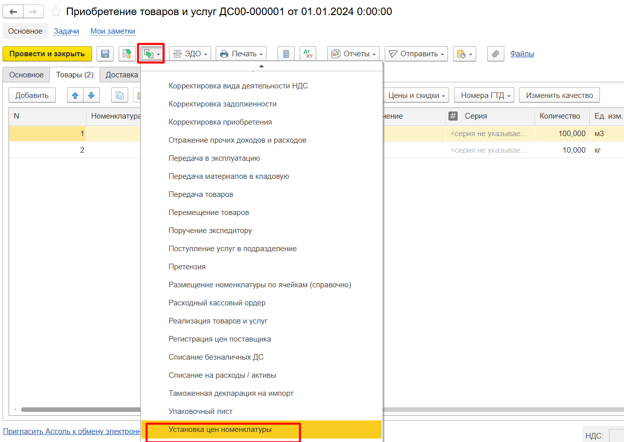Move row up with blue up arrow
The height and width of the screenshot is (442, 624).
[75, 95]
